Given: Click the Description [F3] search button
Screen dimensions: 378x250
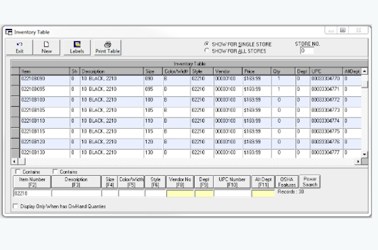Looking at the screenshot, I should (76, 182).
